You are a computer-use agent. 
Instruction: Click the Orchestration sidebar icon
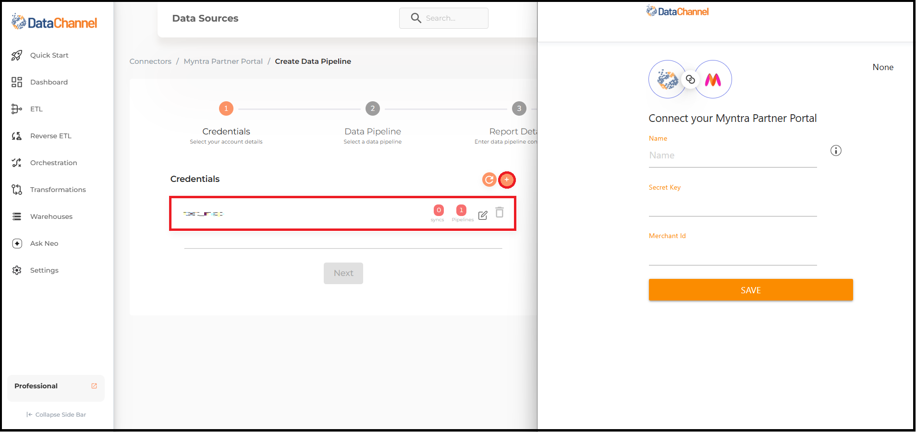pyautogui.click(x=17, y=163)
